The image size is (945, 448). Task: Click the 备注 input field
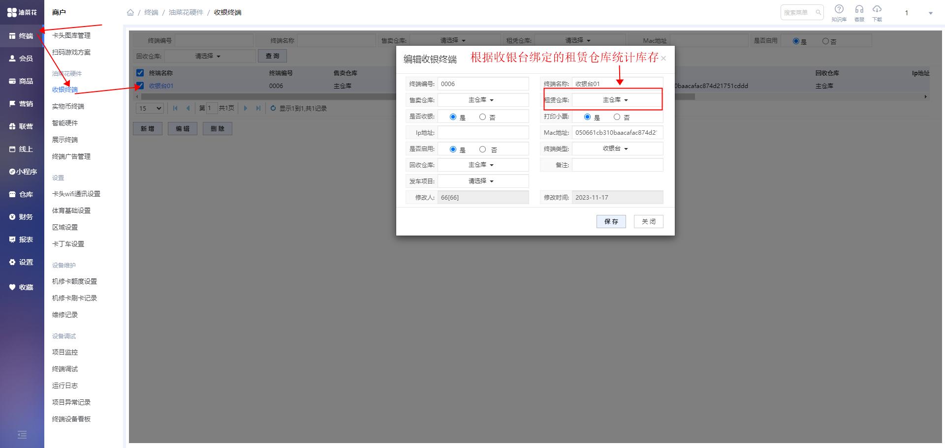tap(617, 165)
